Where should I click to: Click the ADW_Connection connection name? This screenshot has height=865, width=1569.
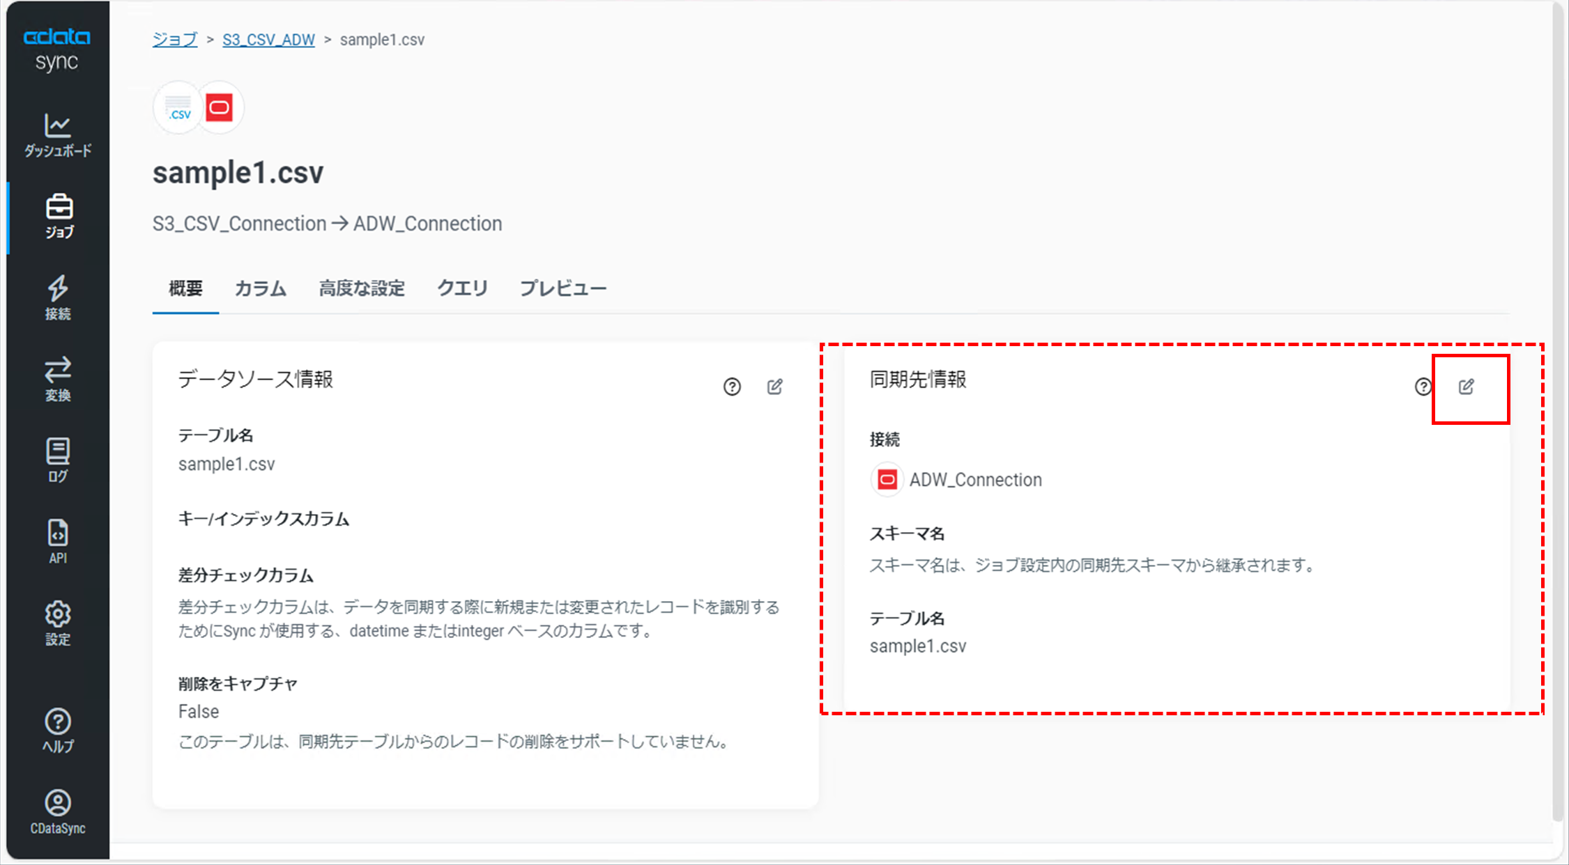point(975,480)
